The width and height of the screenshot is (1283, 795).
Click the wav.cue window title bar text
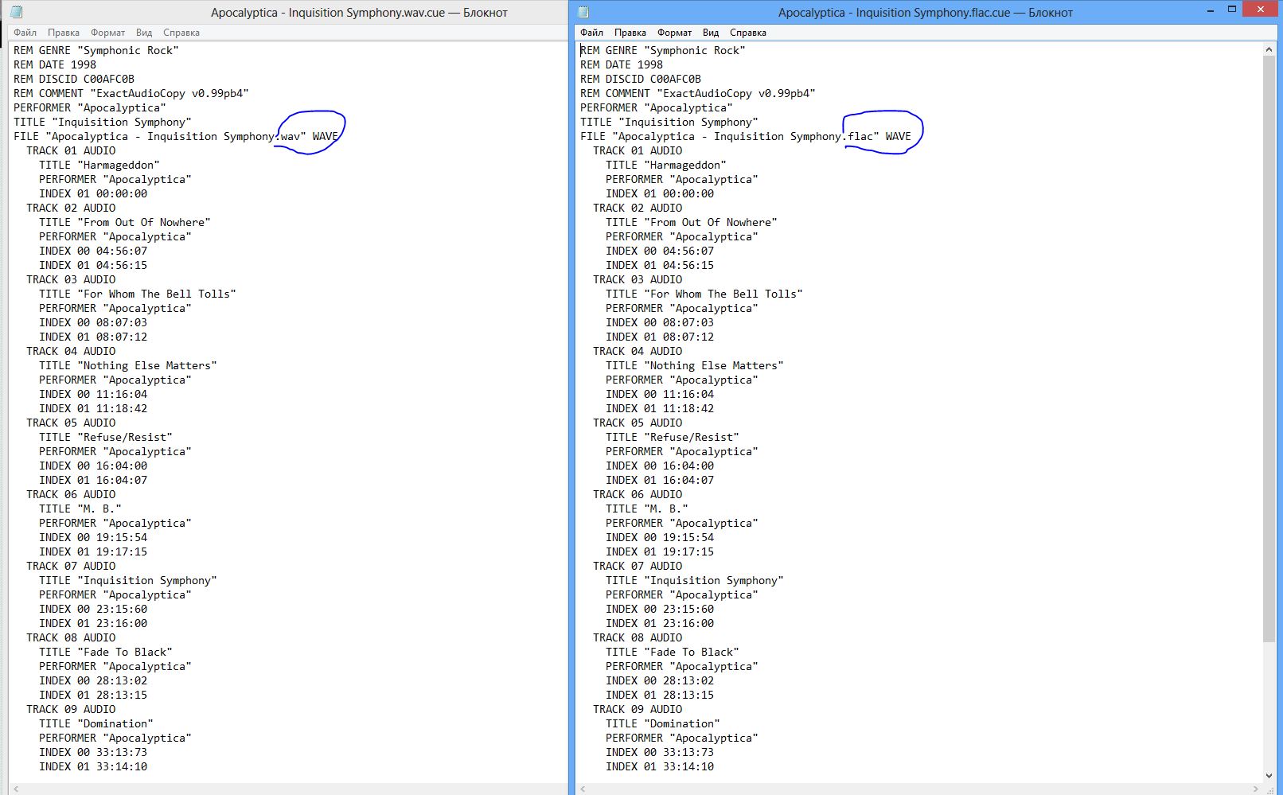359,13
